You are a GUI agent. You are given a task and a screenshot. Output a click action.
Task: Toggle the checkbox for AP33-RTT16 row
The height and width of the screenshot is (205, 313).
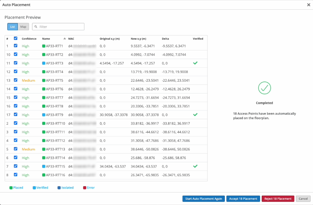coord(16,175)
